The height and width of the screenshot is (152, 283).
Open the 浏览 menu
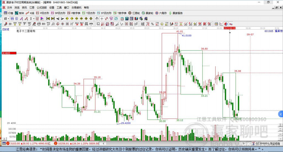pyautogui.click(x=17, y=7)
